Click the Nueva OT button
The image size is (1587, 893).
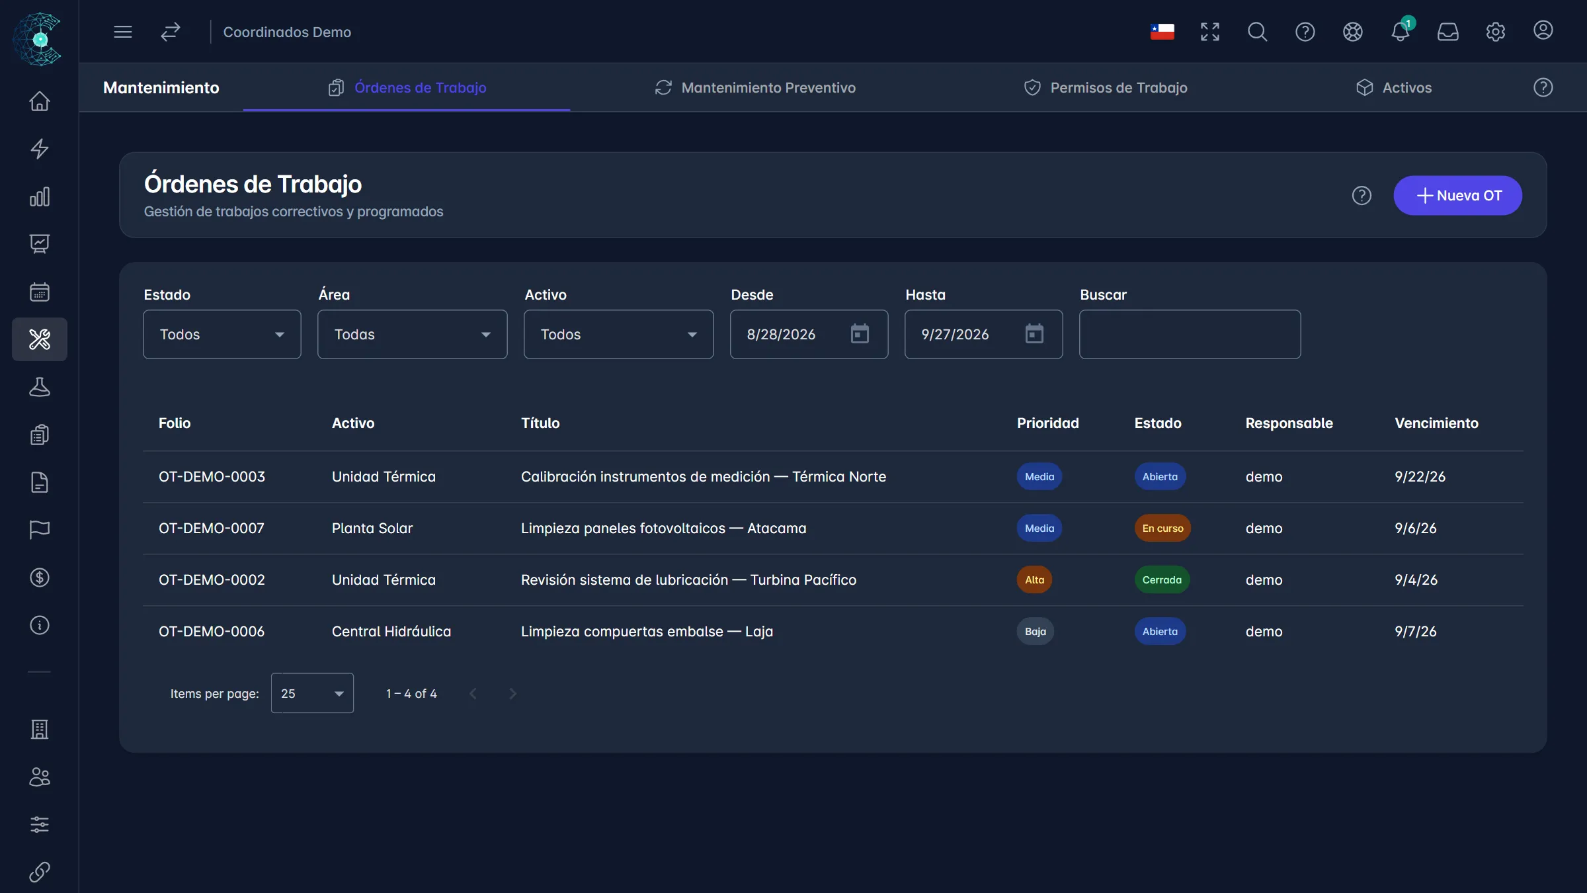point(1457,196)
